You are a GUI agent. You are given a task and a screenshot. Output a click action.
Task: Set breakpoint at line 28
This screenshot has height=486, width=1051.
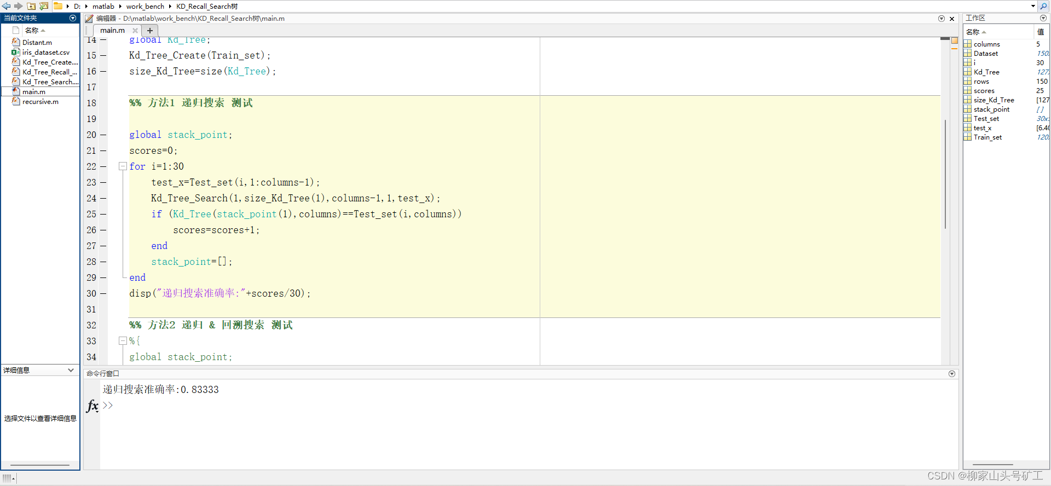pos(103,262)
